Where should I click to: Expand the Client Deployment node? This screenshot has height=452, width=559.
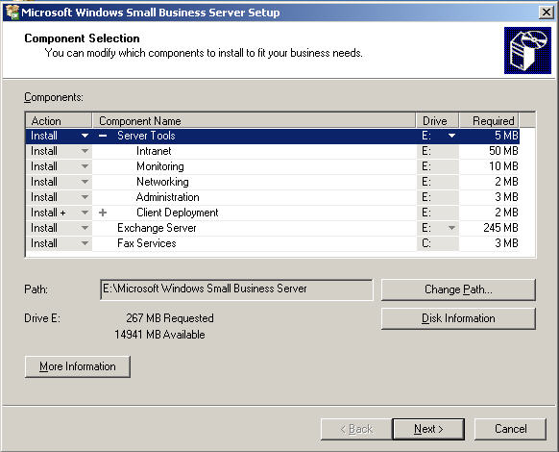(x=103, y=213)
